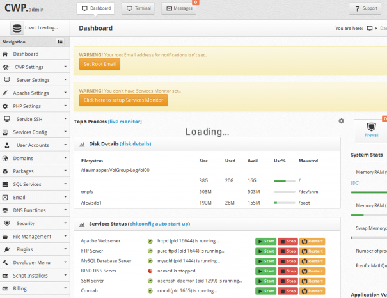Click the red stopped status indicator for named

pyautogui.click(x=150, y=271)
